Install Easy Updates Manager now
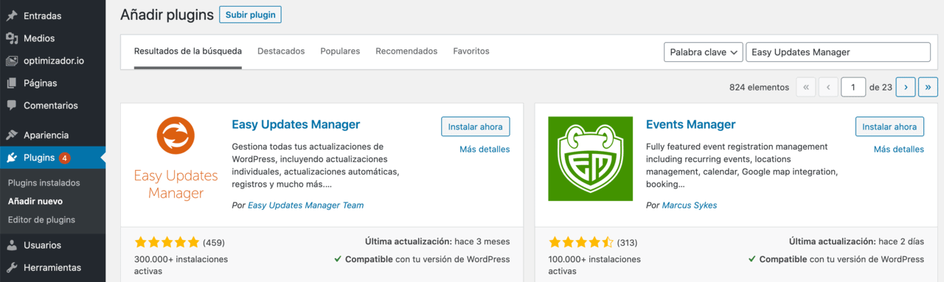The image size is (944, 282). click(x=476, y=127)
